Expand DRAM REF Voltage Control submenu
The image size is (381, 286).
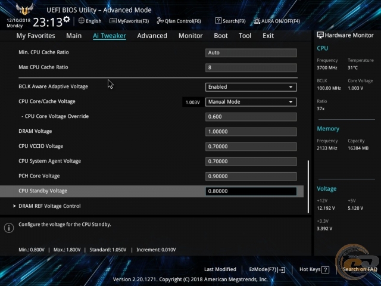pyautogui.click(x=49, y=206)
